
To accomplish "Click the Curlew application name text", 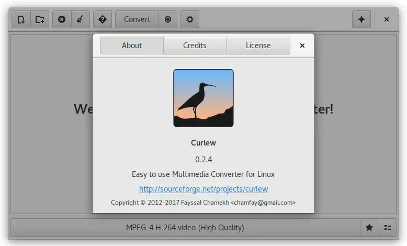I will pyautogui.click(x=203, y=143).
